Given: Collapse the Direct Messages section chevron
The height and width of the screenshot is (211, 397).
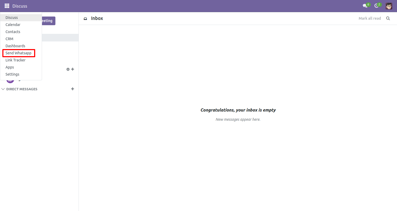Looking at the screenshot, I should point(3,89).
